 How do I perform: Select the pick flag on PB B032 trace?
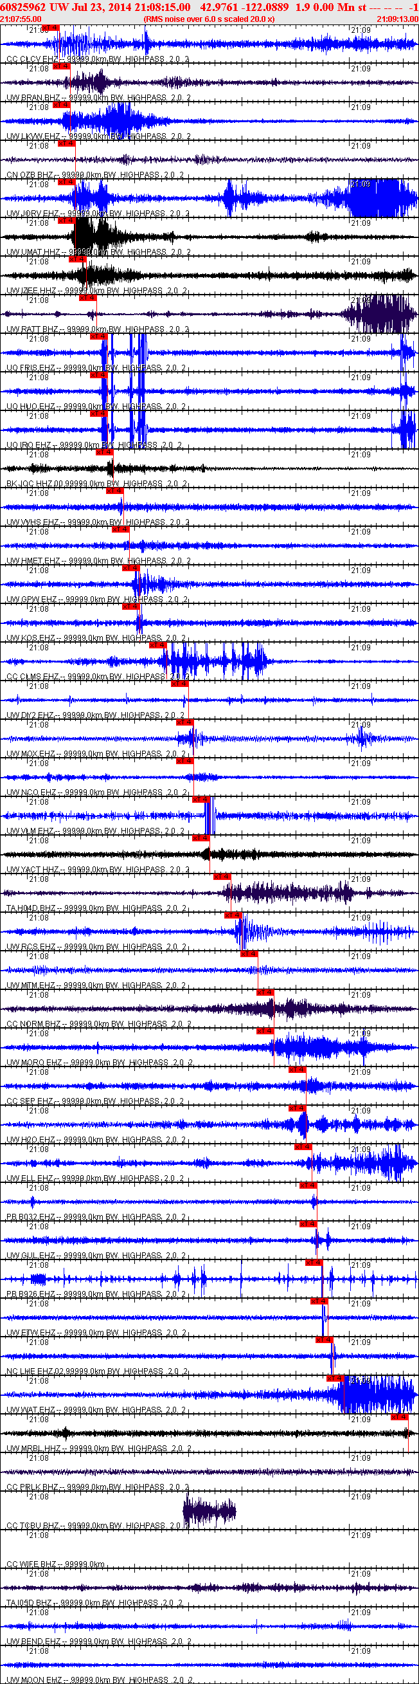[x=308, y=1185]
